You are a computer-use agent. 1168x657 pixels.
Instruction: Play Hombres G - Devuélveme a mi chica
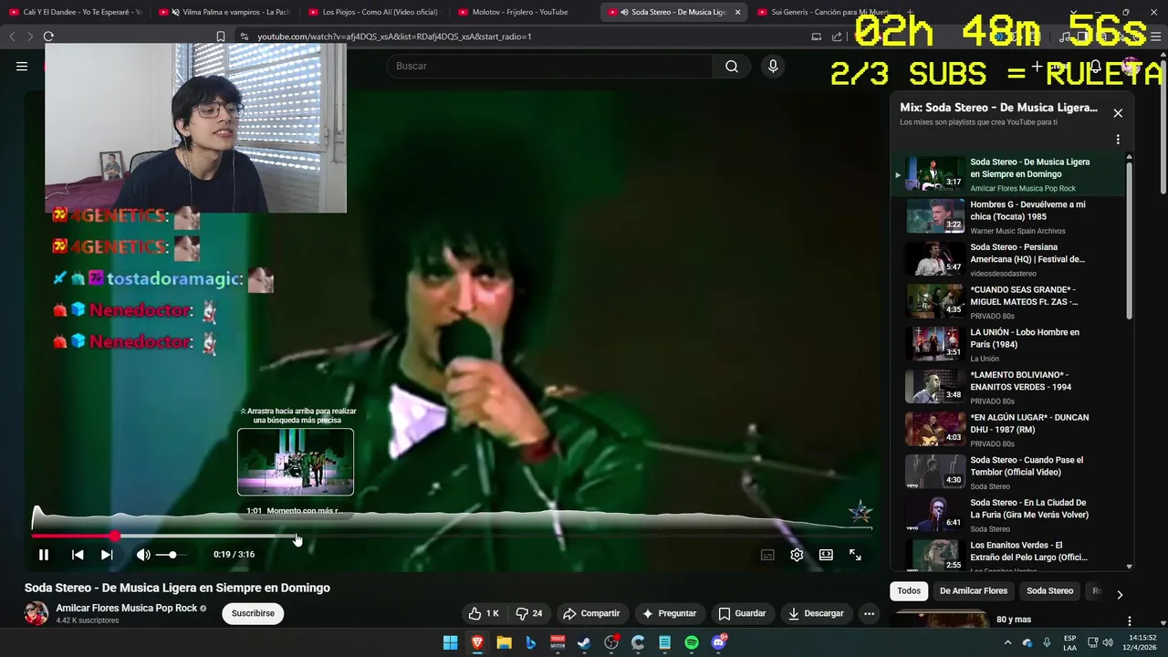[x=1008, y=216]
